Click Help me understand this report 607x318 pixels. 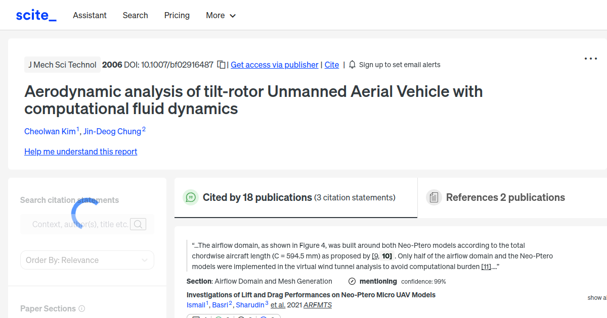tap(80, 151)
